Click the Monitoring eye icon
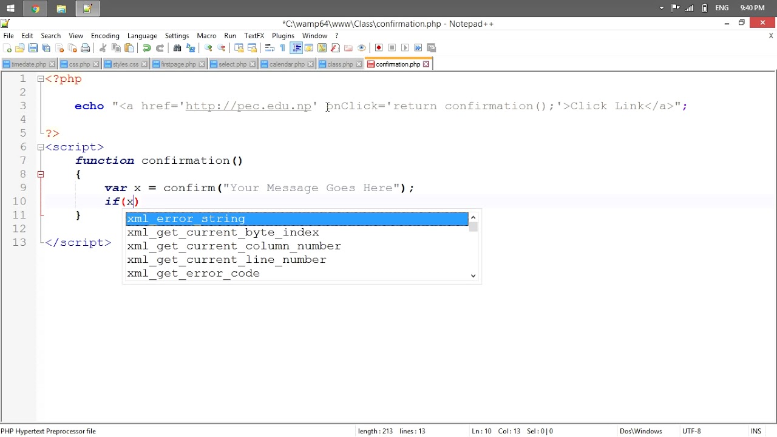The height and width of the screenshot is (437, 777). pyautogui.click(x=362, y=48)
